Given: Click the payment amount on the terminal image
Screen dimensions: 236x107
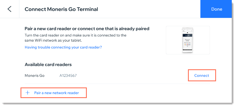Looking at the screenshot, I should [x=187, y=41].
